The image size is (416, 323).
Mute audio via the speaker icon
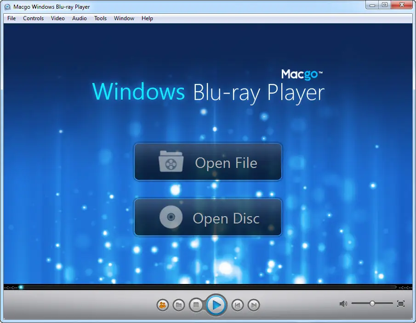coord(343,304)
